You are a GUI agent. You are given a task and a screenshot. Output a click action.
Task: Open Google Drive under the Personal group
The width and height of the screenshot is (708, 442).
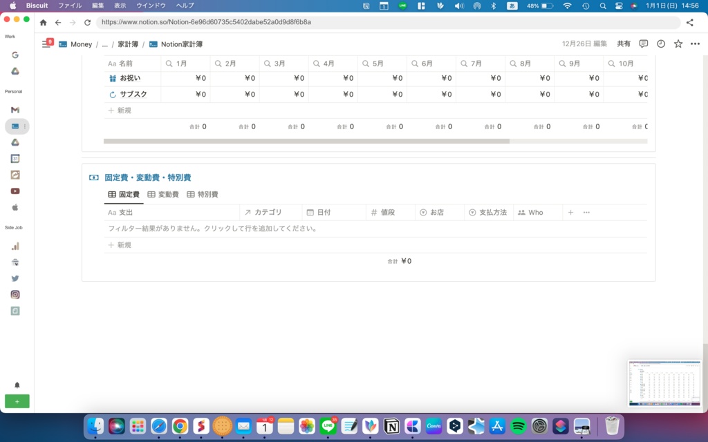click(x=15, y=142)
